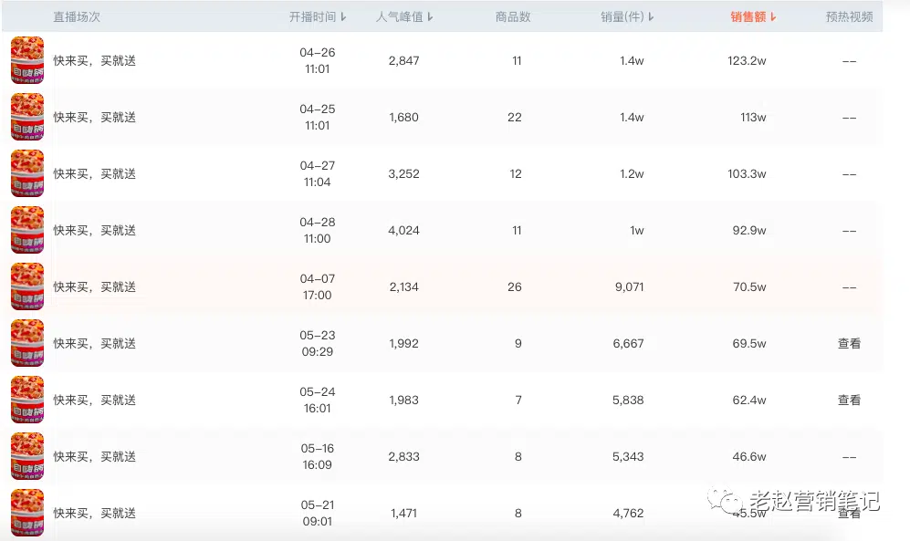Open 快来买，买就送 title on 05-23 row
The image size is (910, 541).
coord(95,343)
